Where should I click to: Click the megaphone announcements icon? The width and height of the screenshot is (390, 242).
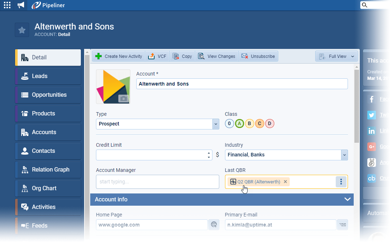[x=21, y=5]
